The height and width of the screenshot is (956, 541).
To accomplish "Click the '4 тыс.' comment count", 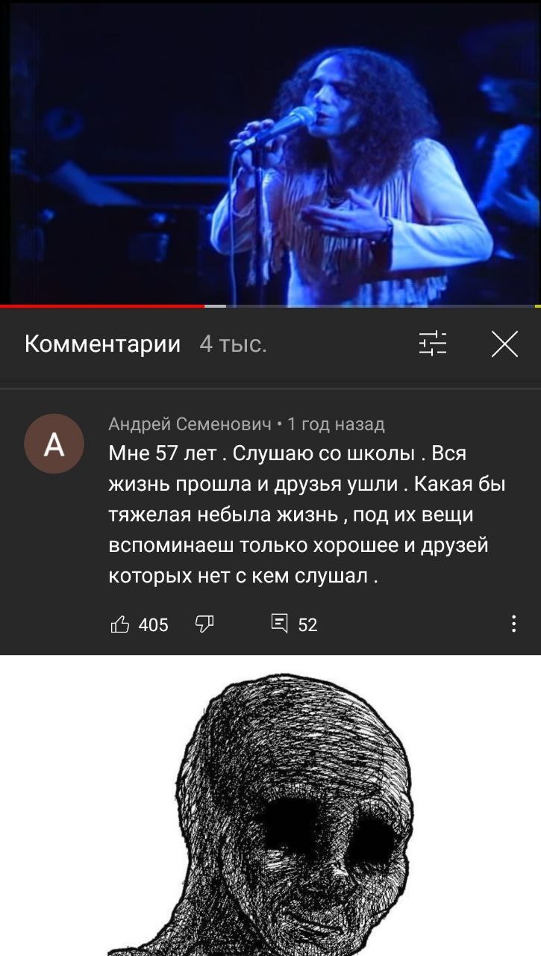I will coord(233,344).
